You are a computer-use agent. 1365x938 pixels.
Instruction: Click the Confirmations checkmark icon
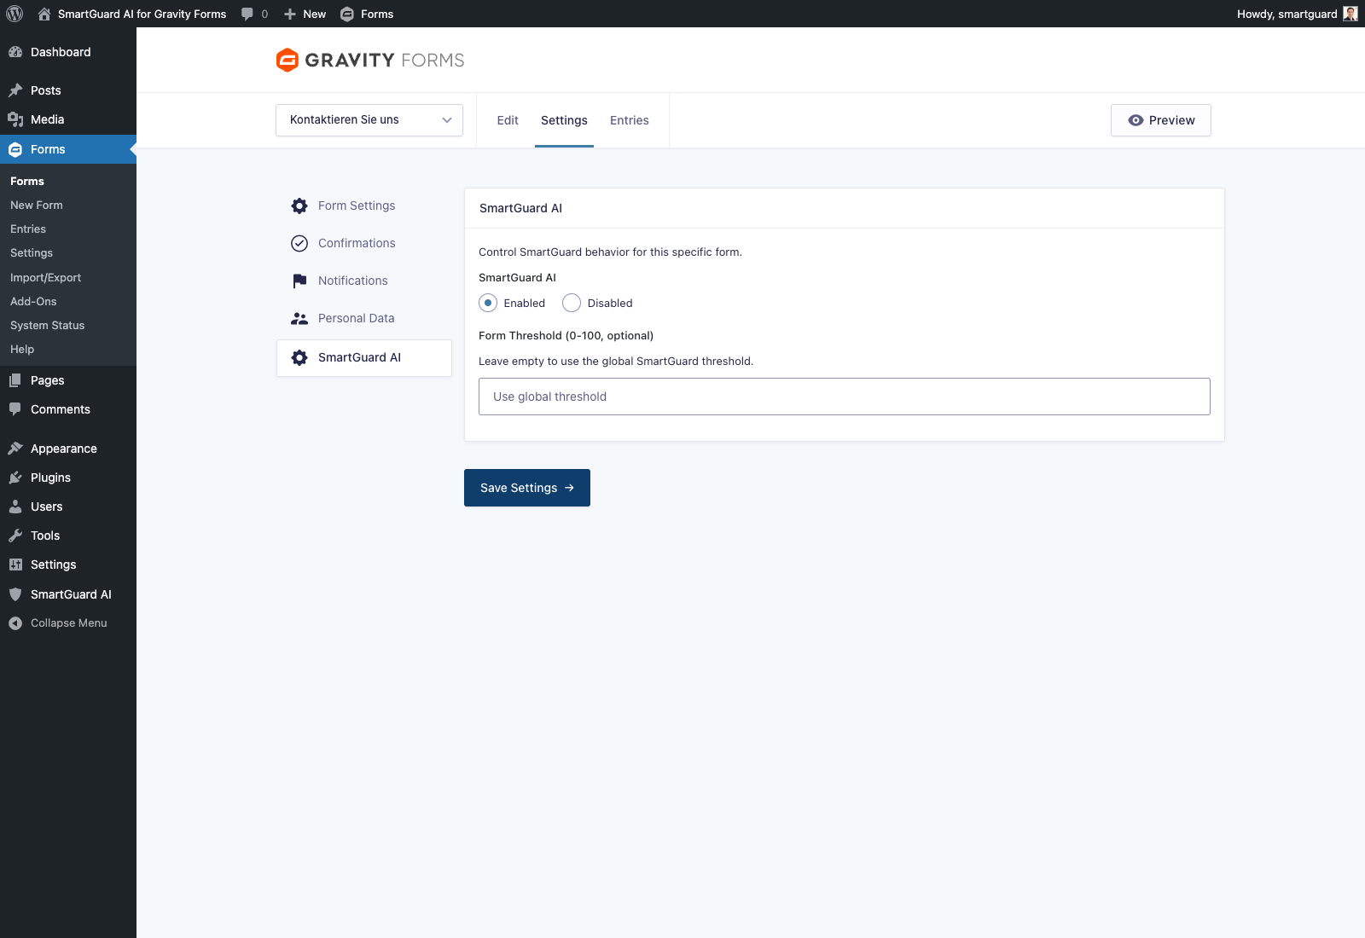299,243
